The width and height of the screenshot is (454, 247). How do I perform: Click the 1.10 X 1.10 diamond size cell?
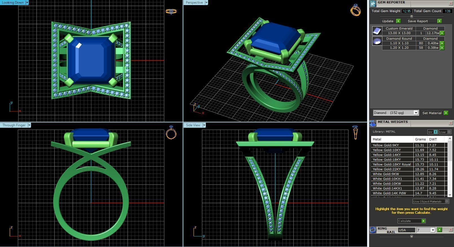(399, 43)
